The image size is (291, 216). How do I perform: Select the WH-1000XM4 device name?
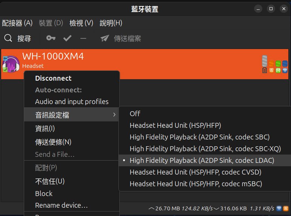[53, 56]
